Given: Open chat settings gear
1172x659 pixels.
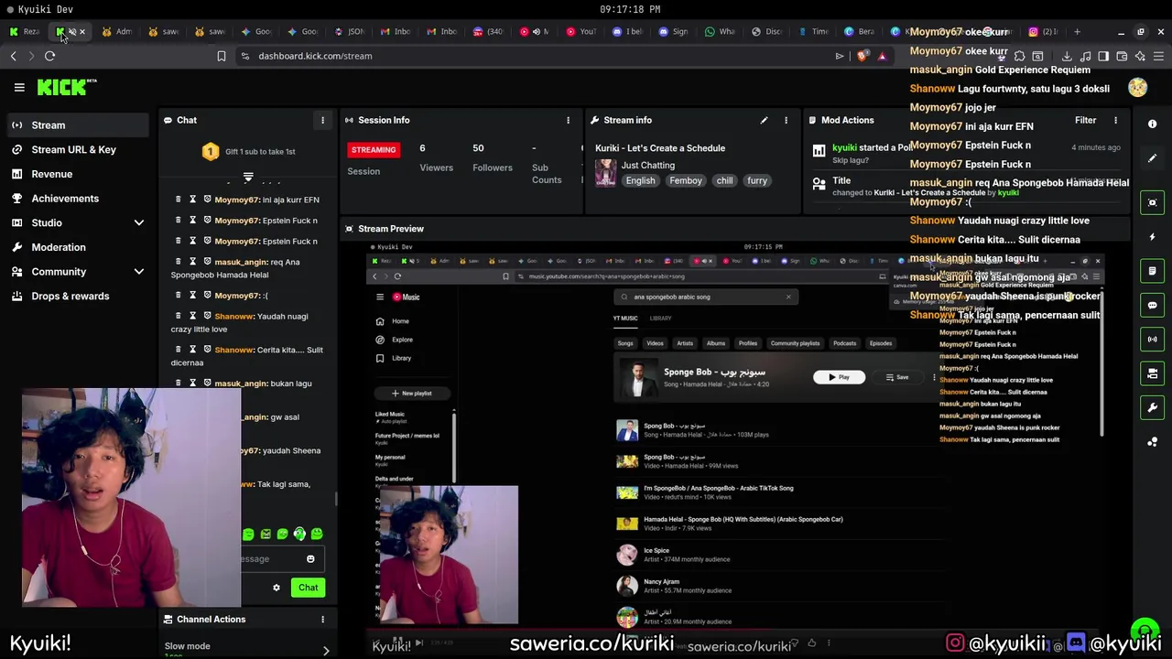Looking at the screenshot, I should (x=277, y=588).
